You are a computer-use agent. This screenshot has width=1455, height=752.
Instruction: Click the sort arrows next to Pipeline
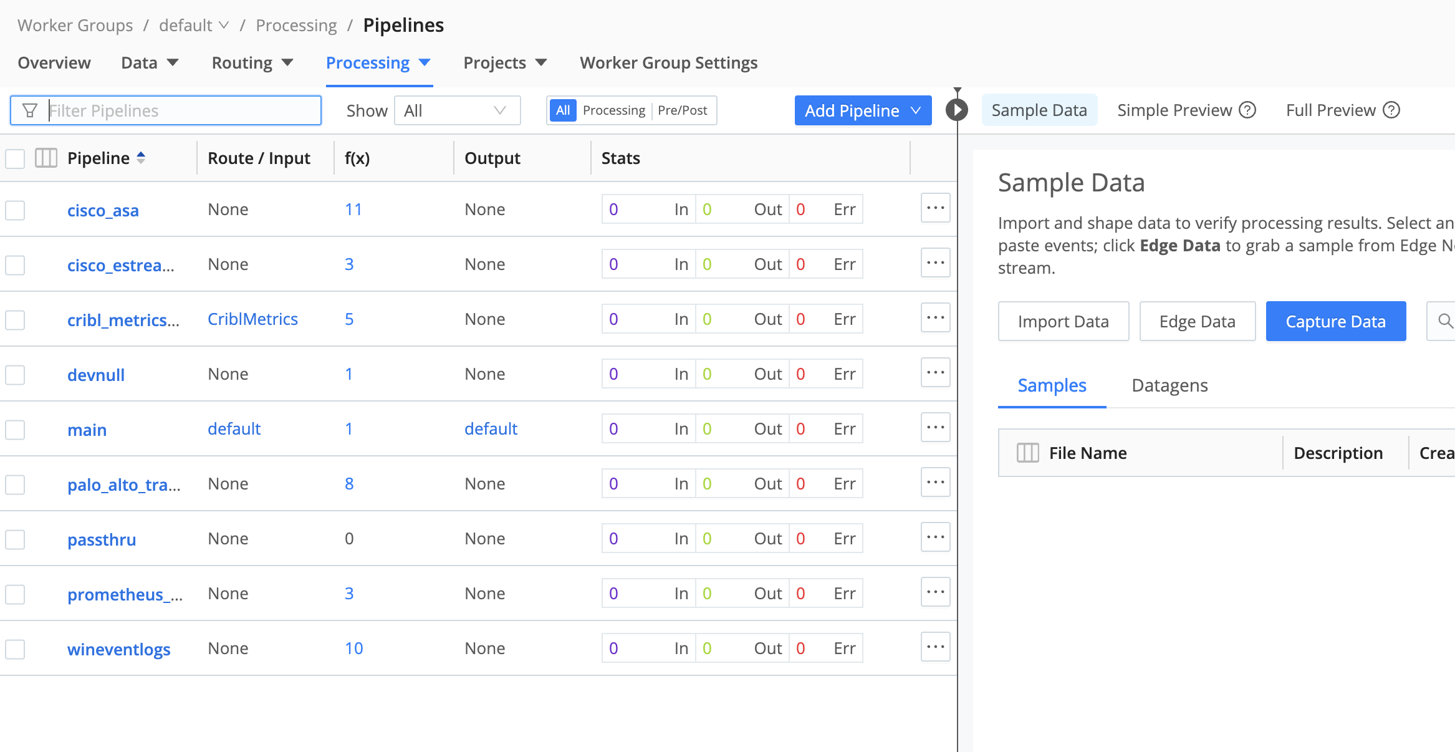point(142,158)
